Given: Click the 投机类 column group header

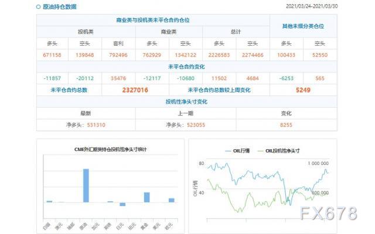Looking at the screenshot, I should point(86,32).
